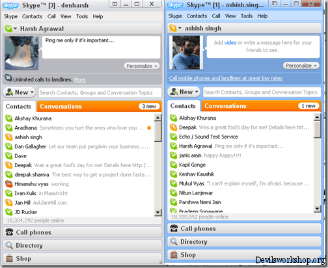
Task: Open Tools menu in denharsh window
Action: click(82, 16)
